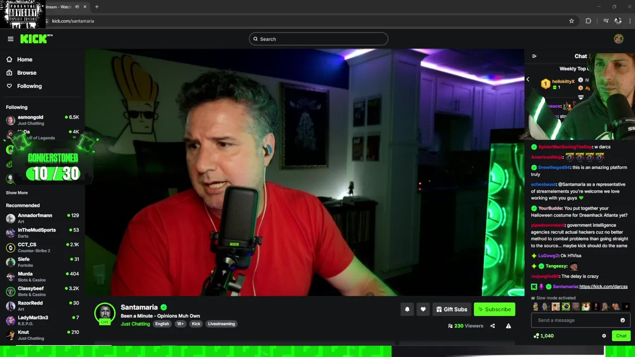Screen dimensions: 635x357
Task: Click the first quick emote under chat
Action: pos(536,307)
